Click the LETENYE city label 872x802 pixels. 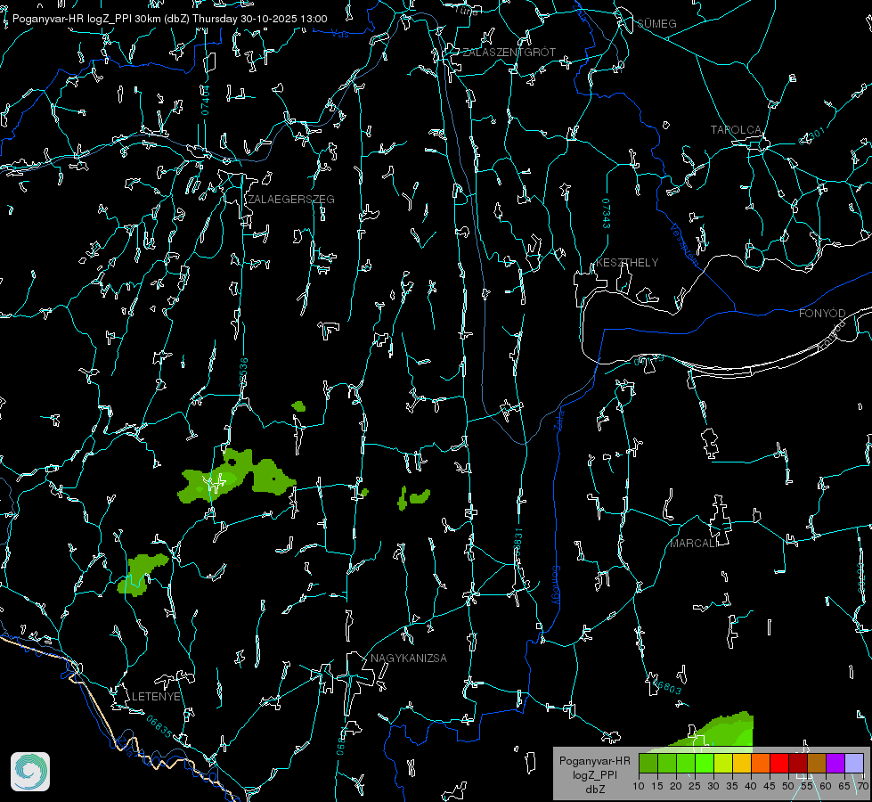156,697
